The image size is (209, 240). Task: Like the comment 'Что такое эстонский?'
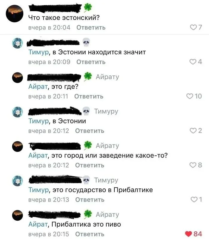tap(193, 27)
